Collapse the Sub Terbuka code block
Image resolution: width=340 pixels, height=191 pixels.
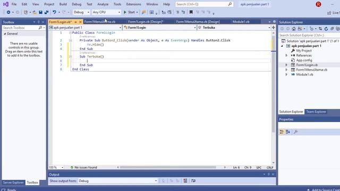tap(70, 57)
